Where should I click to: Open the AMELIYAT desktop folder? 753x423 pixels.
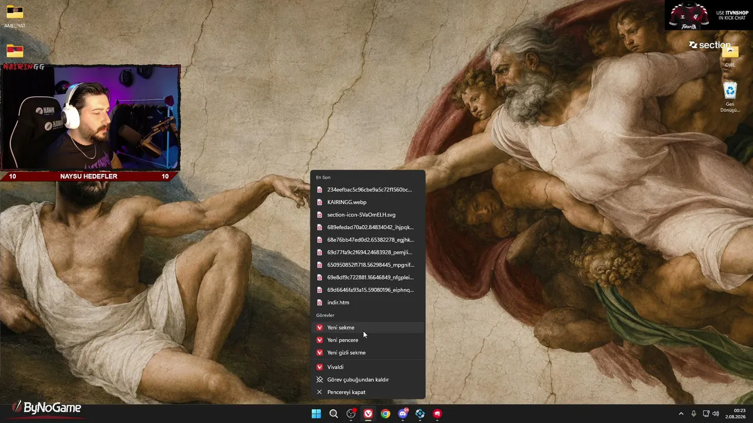point(15,17)
